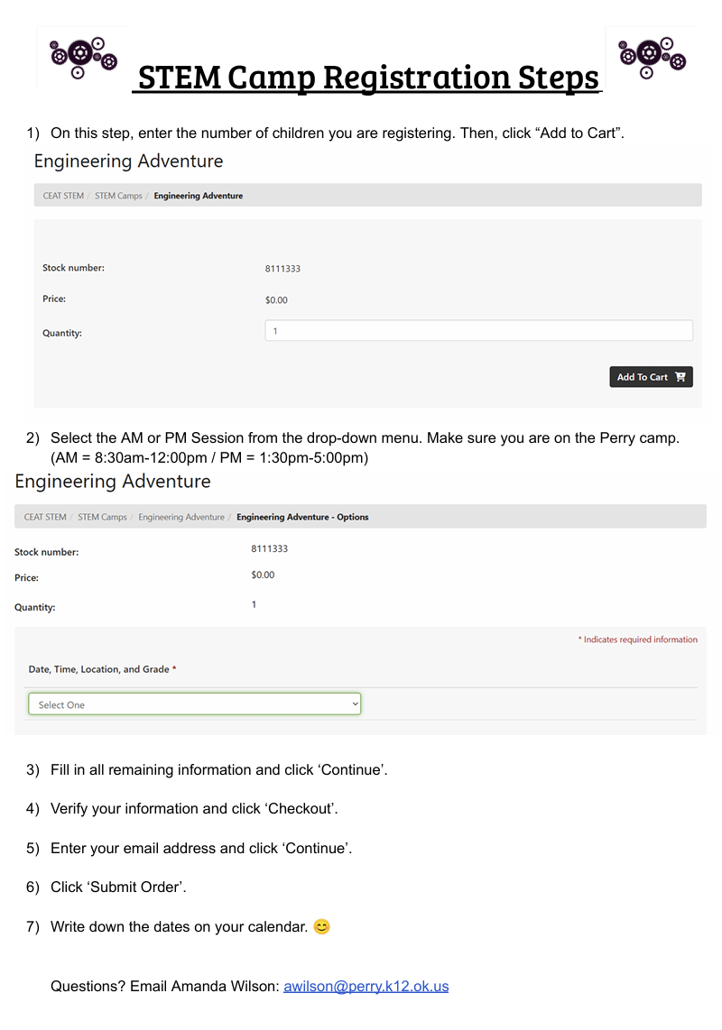Click the Engineering Adventure heading below step 2

pyautogui.click(x=113, y=482)
